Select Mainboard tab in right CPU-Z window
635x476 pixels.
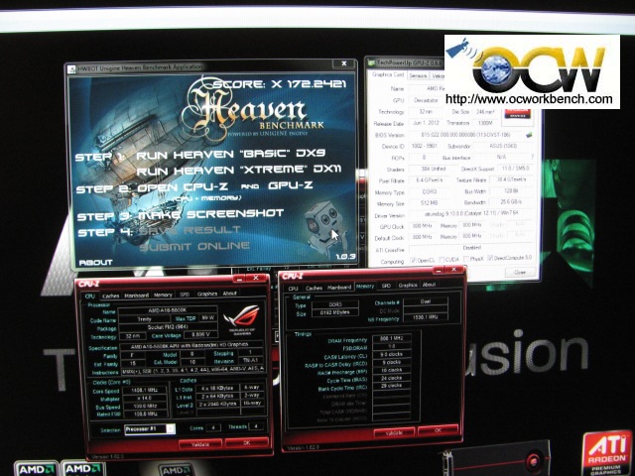click(x=339, y=287)
